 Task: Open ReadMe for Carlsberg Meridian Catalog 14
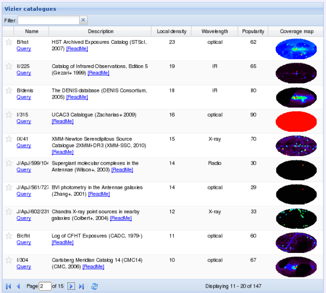(94, 267)
